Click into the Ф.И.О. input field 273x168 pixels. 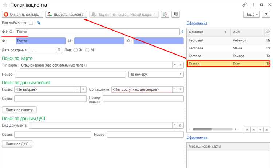pos(98,32)
